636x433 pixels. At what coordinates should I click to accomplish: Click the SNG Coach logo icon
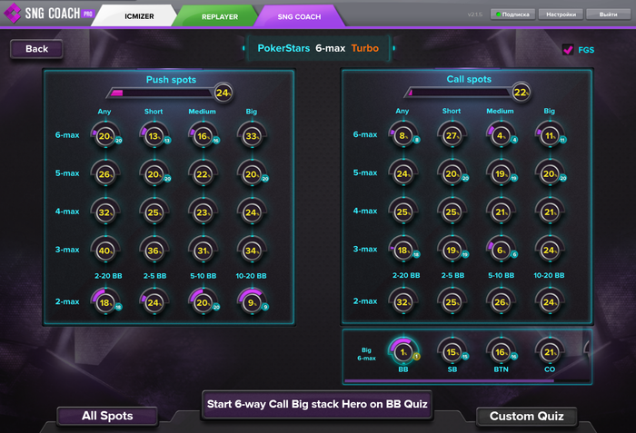point(12,13)
